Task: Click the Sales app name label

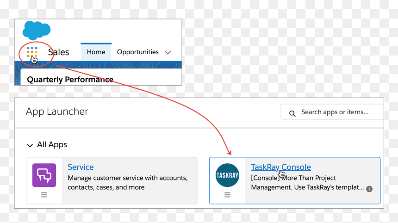Action: point(59,52)
